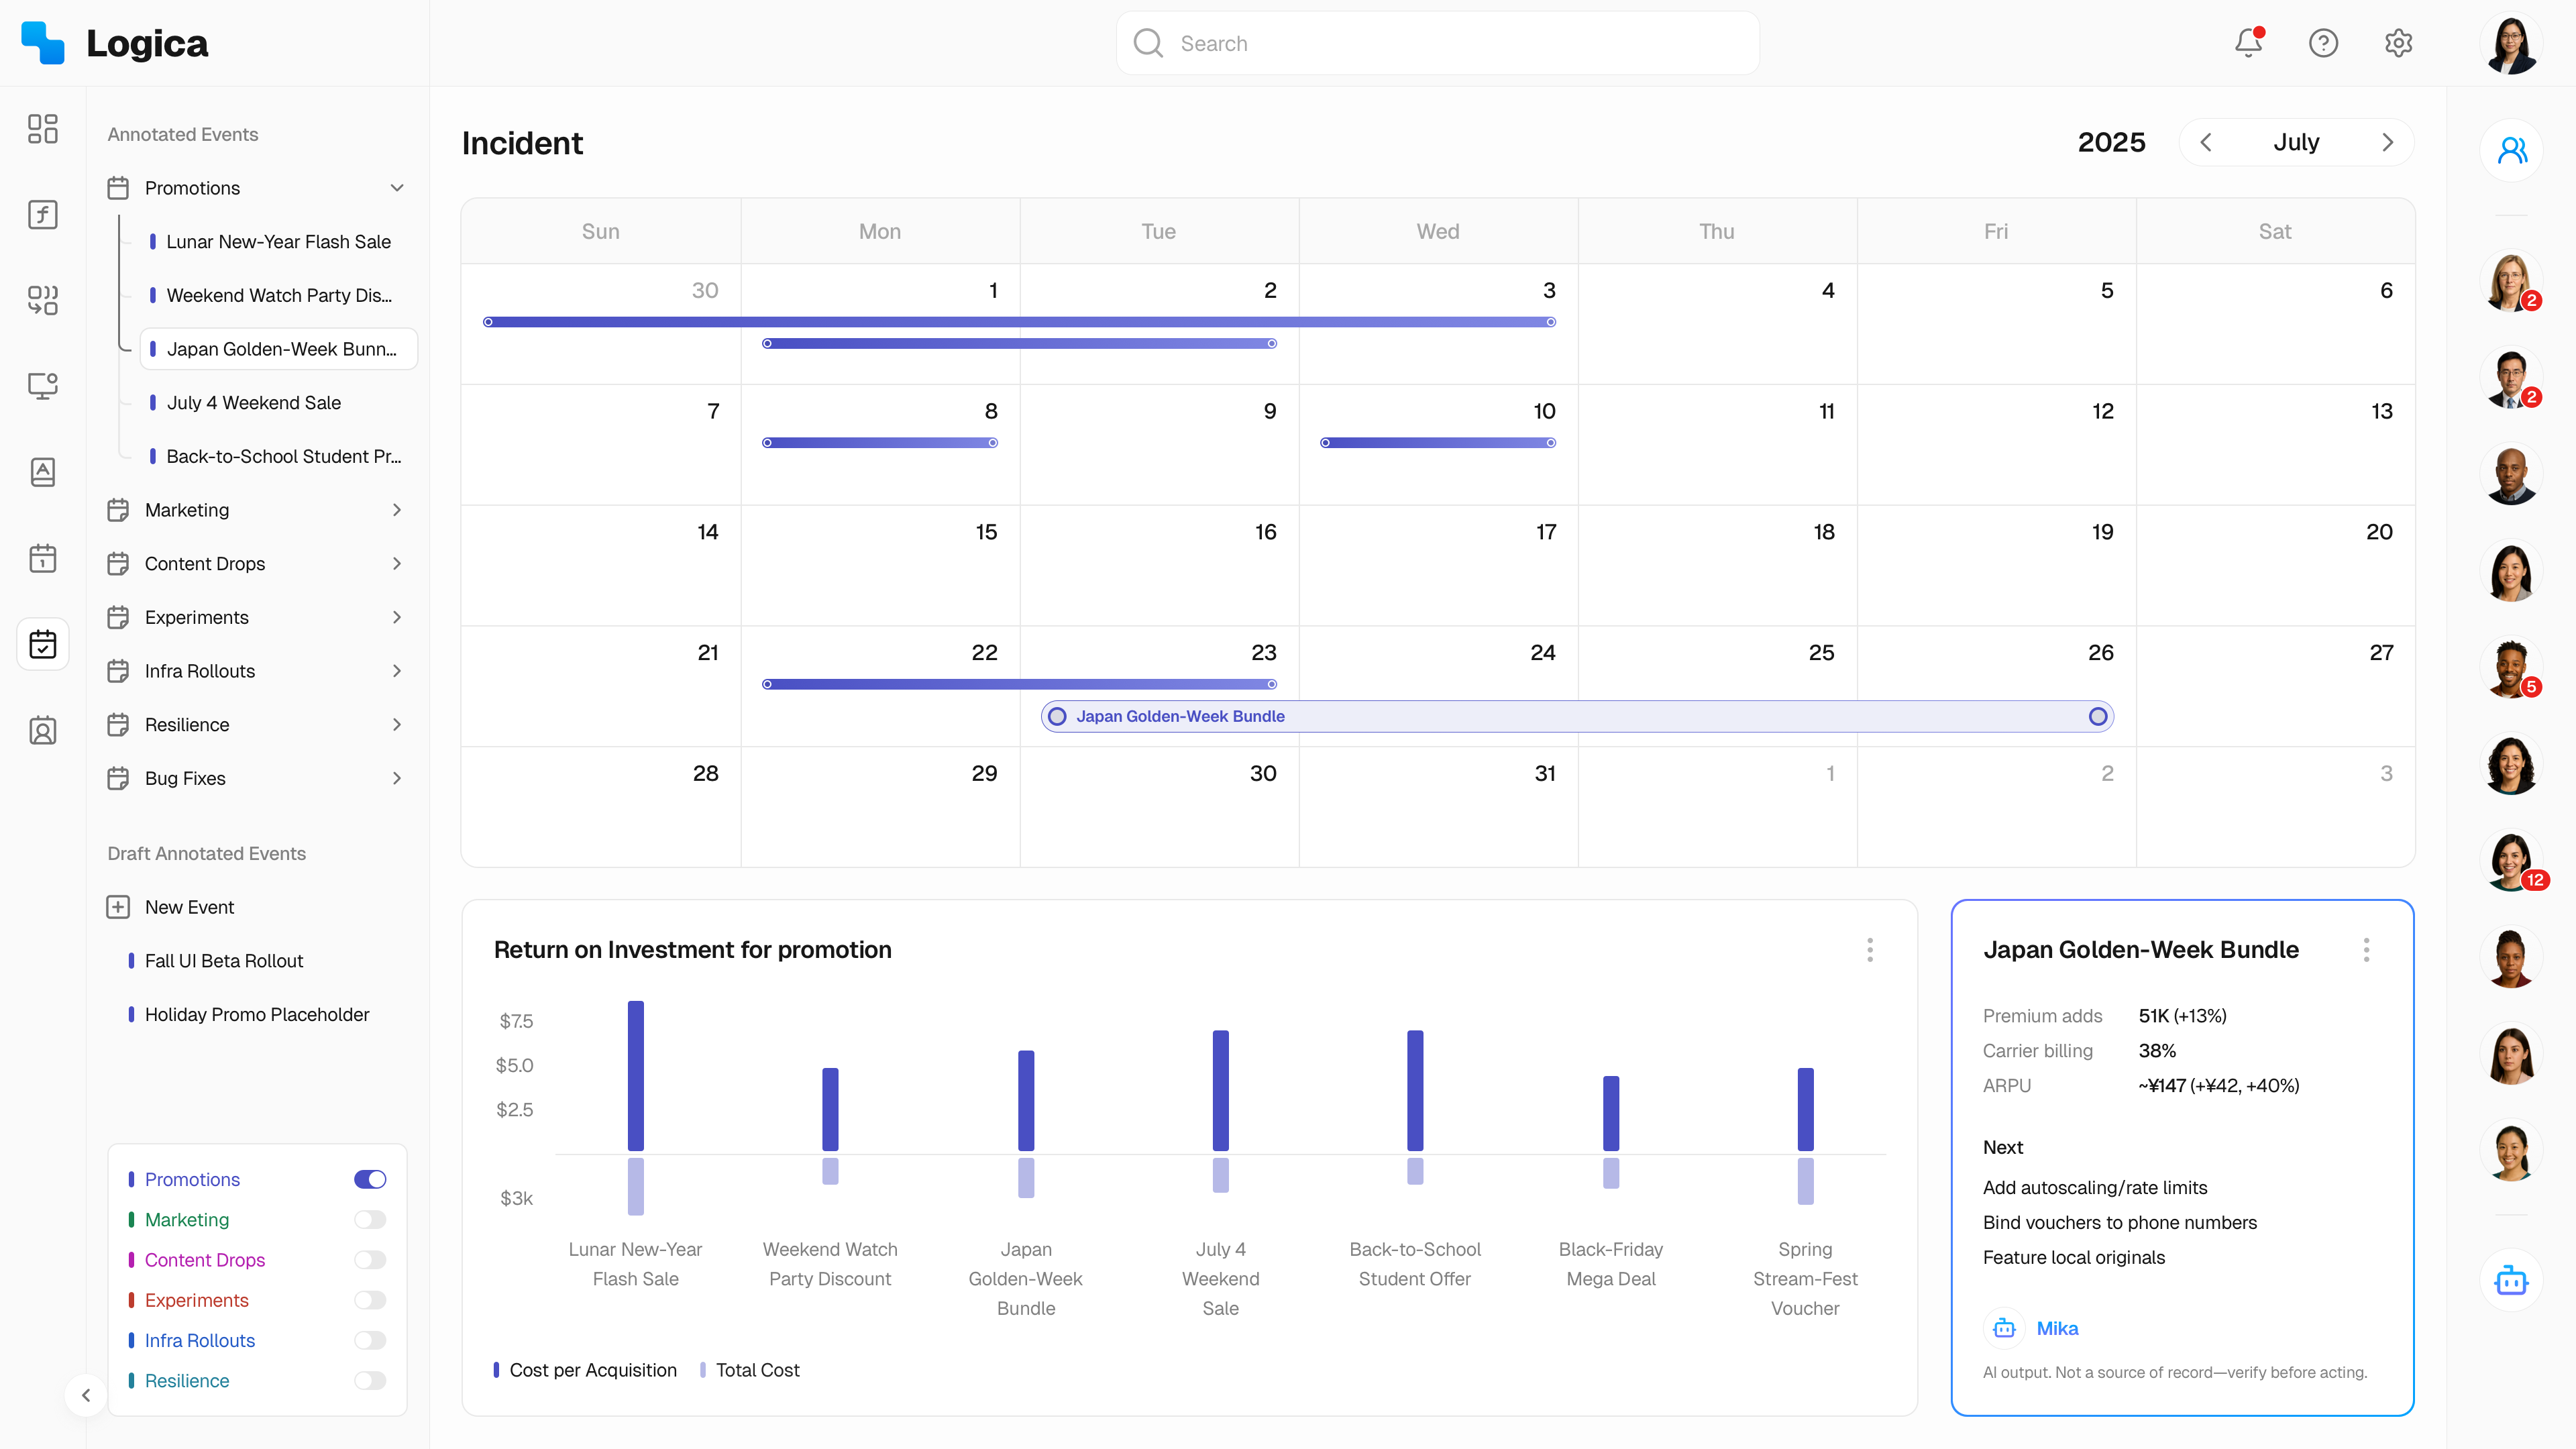Collapse the Promotions annotated events group

(397, 187)
